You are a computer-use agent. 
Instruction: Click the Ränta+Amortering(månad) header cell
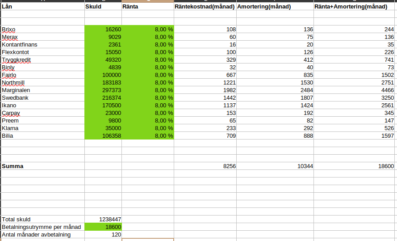point(355,7)
